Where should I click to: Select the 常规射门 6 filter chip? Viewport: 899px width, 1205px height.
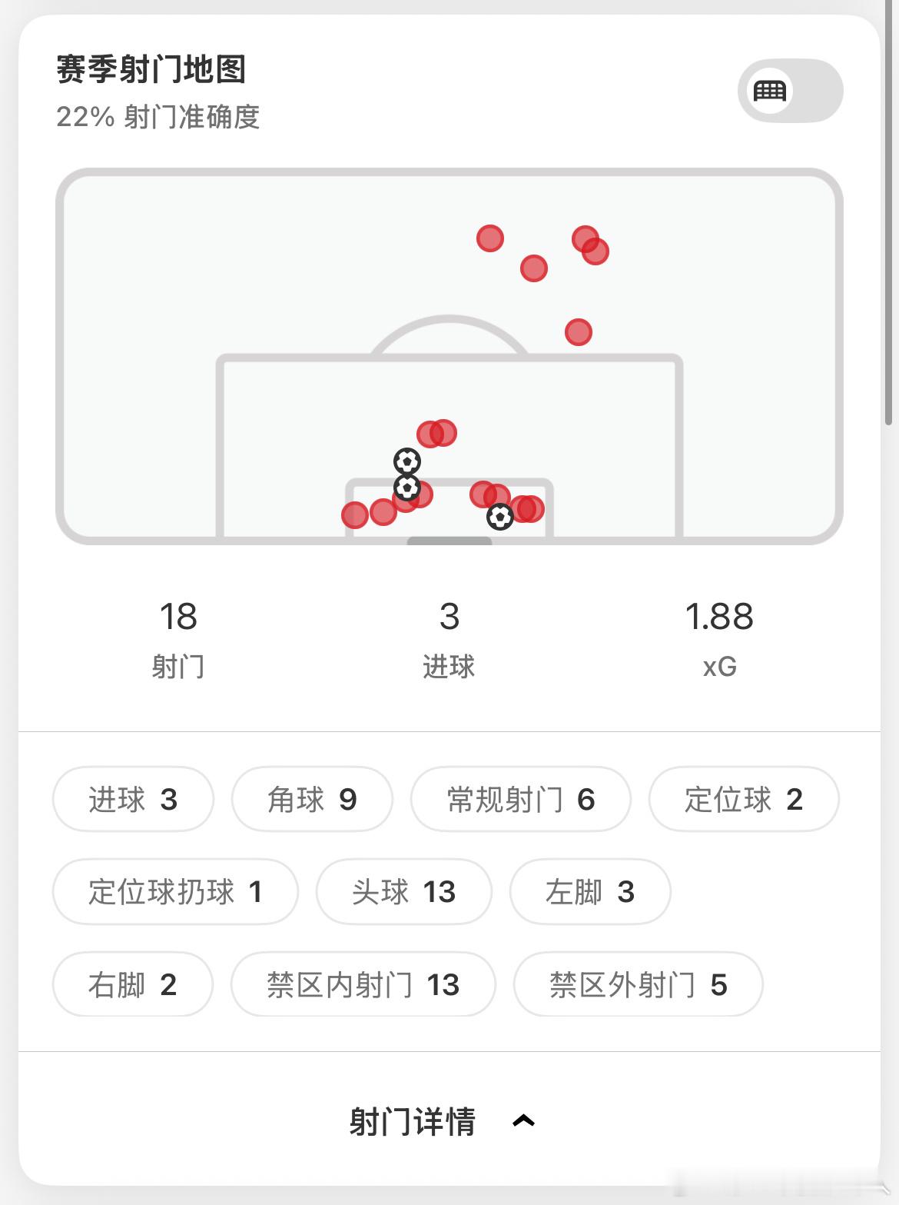[521, 799]
